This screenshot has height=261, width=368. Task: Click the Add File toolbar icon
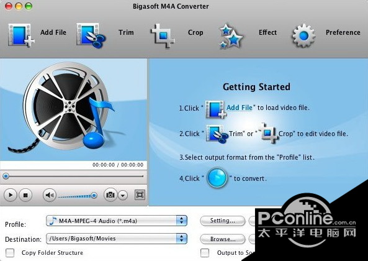click(x=21, y=35)
